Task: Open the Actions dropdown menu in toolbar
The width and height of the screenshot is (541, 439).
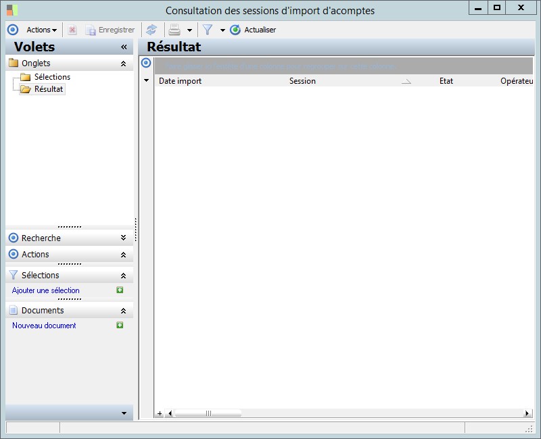Action: click(42, 30)
